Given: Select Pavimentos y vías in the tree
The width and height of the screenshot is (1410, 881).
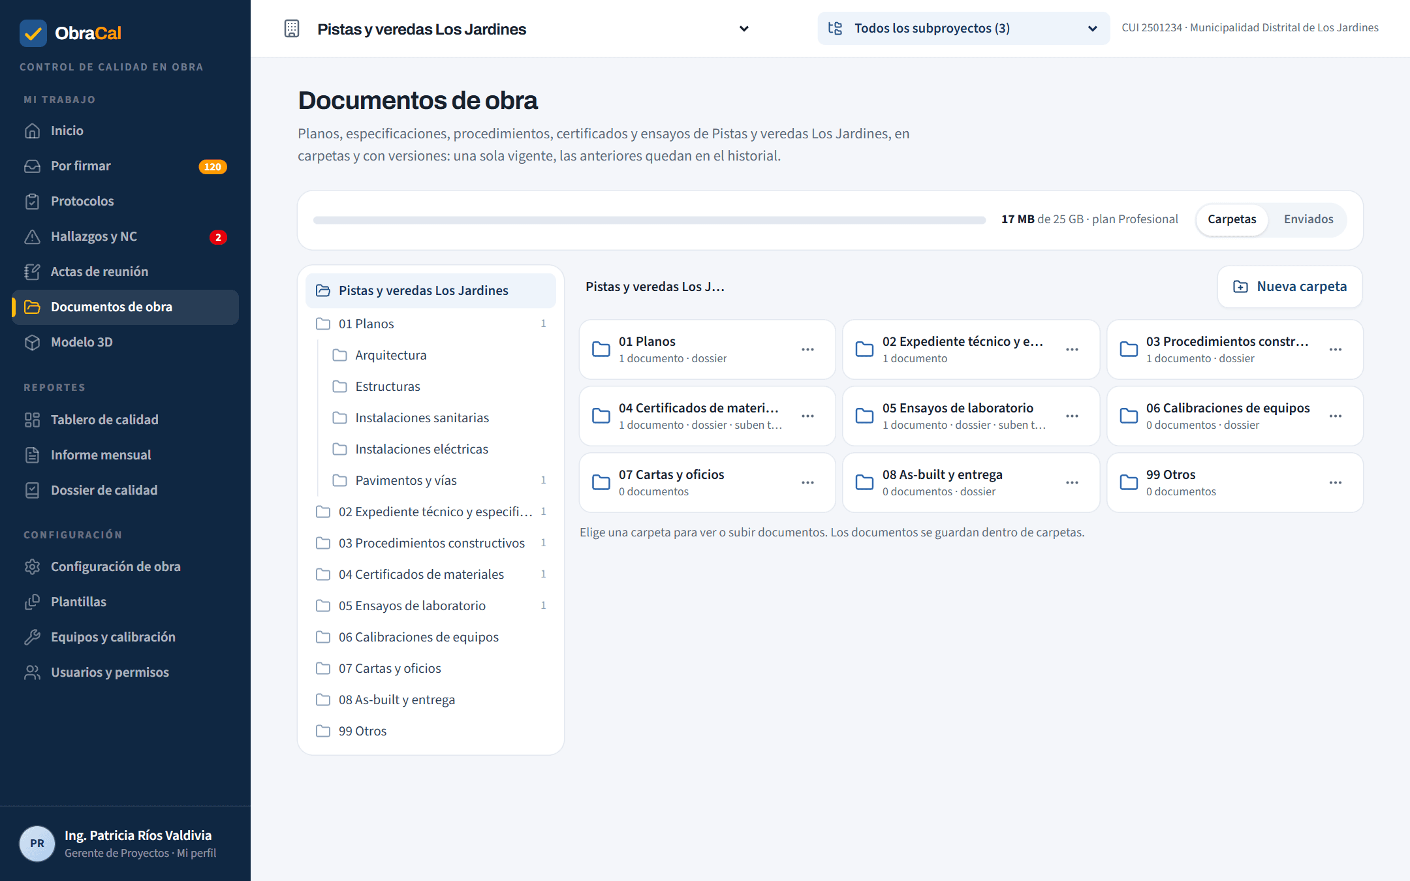Looking at the screenshot, I should [x=440, y=480].
